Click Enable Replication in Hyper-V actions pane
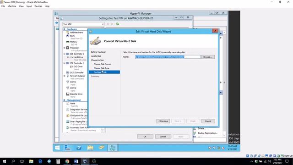293x165 pixels. click(207, 133)
